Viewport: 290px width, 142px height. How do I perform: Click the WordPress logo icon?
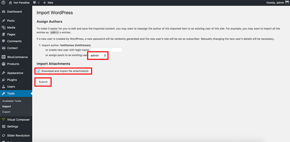click(4, 3)
